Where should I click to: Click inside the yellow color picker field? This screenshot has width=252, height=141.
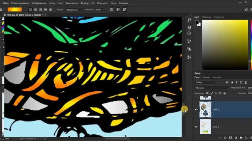point(225,45)
